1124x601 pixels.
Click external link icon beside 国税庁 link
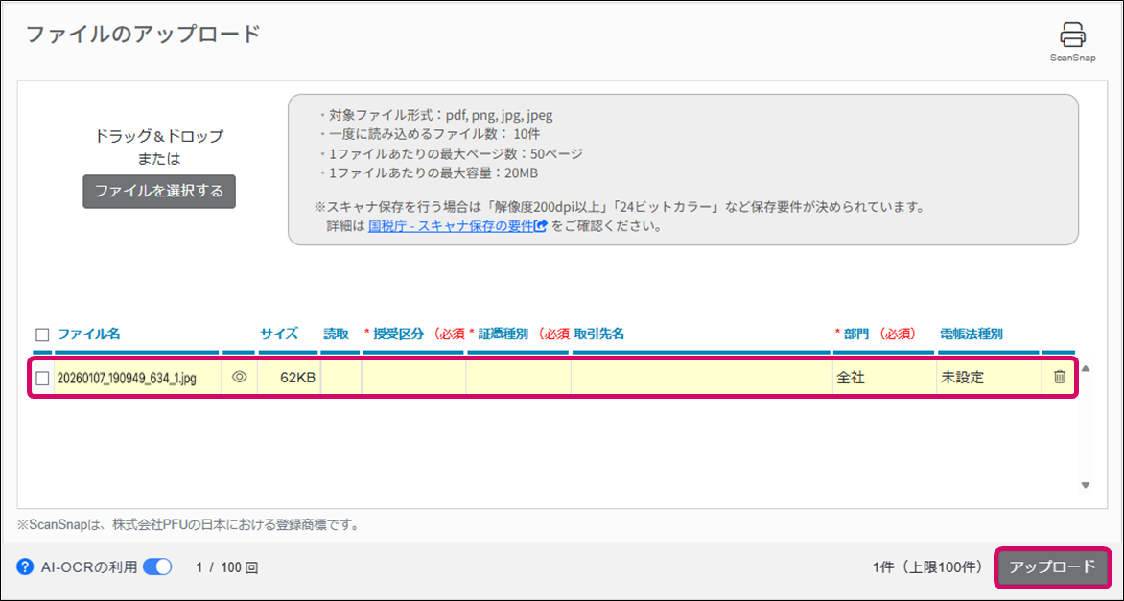(x=542, y=227)
